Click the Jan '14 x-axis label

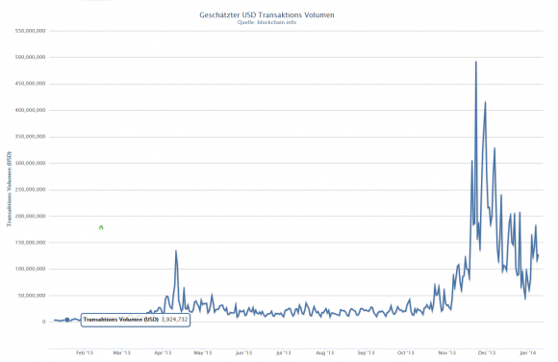[x=528, y=352]
